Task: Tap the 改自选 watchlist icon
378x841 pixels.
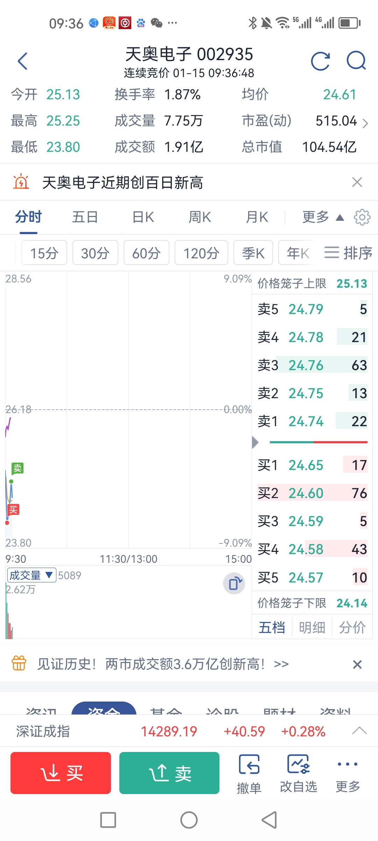Action: point(298,773)
